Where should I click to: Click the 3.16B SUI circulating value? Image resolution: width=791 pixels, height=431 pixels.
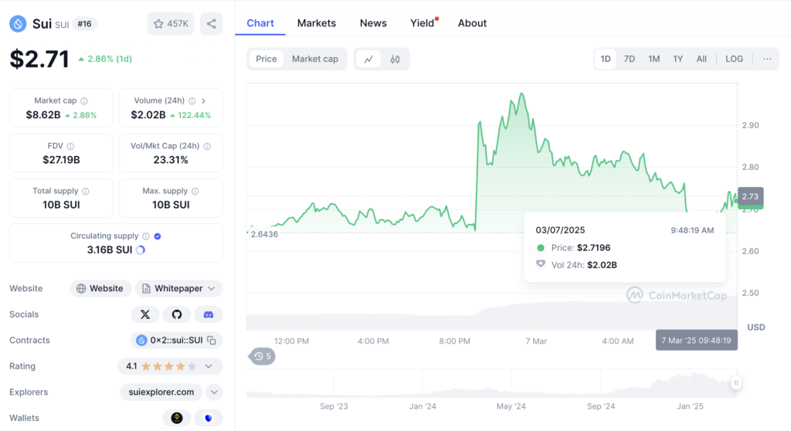(x=110, y=249)
